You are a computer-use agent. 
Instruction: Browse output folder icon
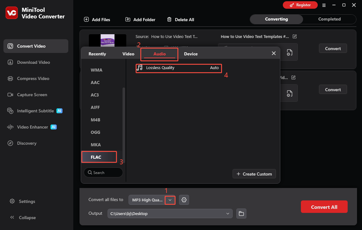(241, 214)
